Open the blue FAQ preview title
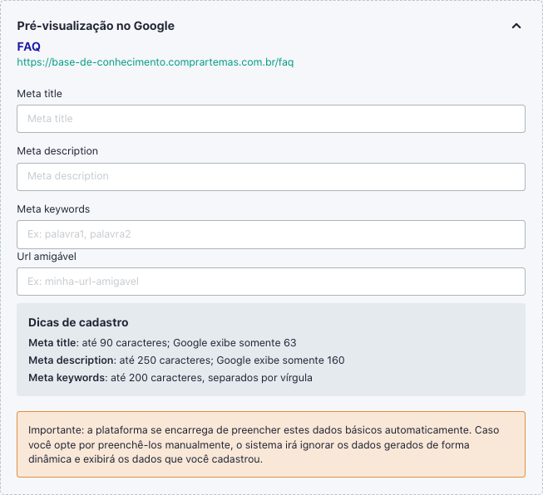This screenshot has height=495, width=543. [29, 47]
